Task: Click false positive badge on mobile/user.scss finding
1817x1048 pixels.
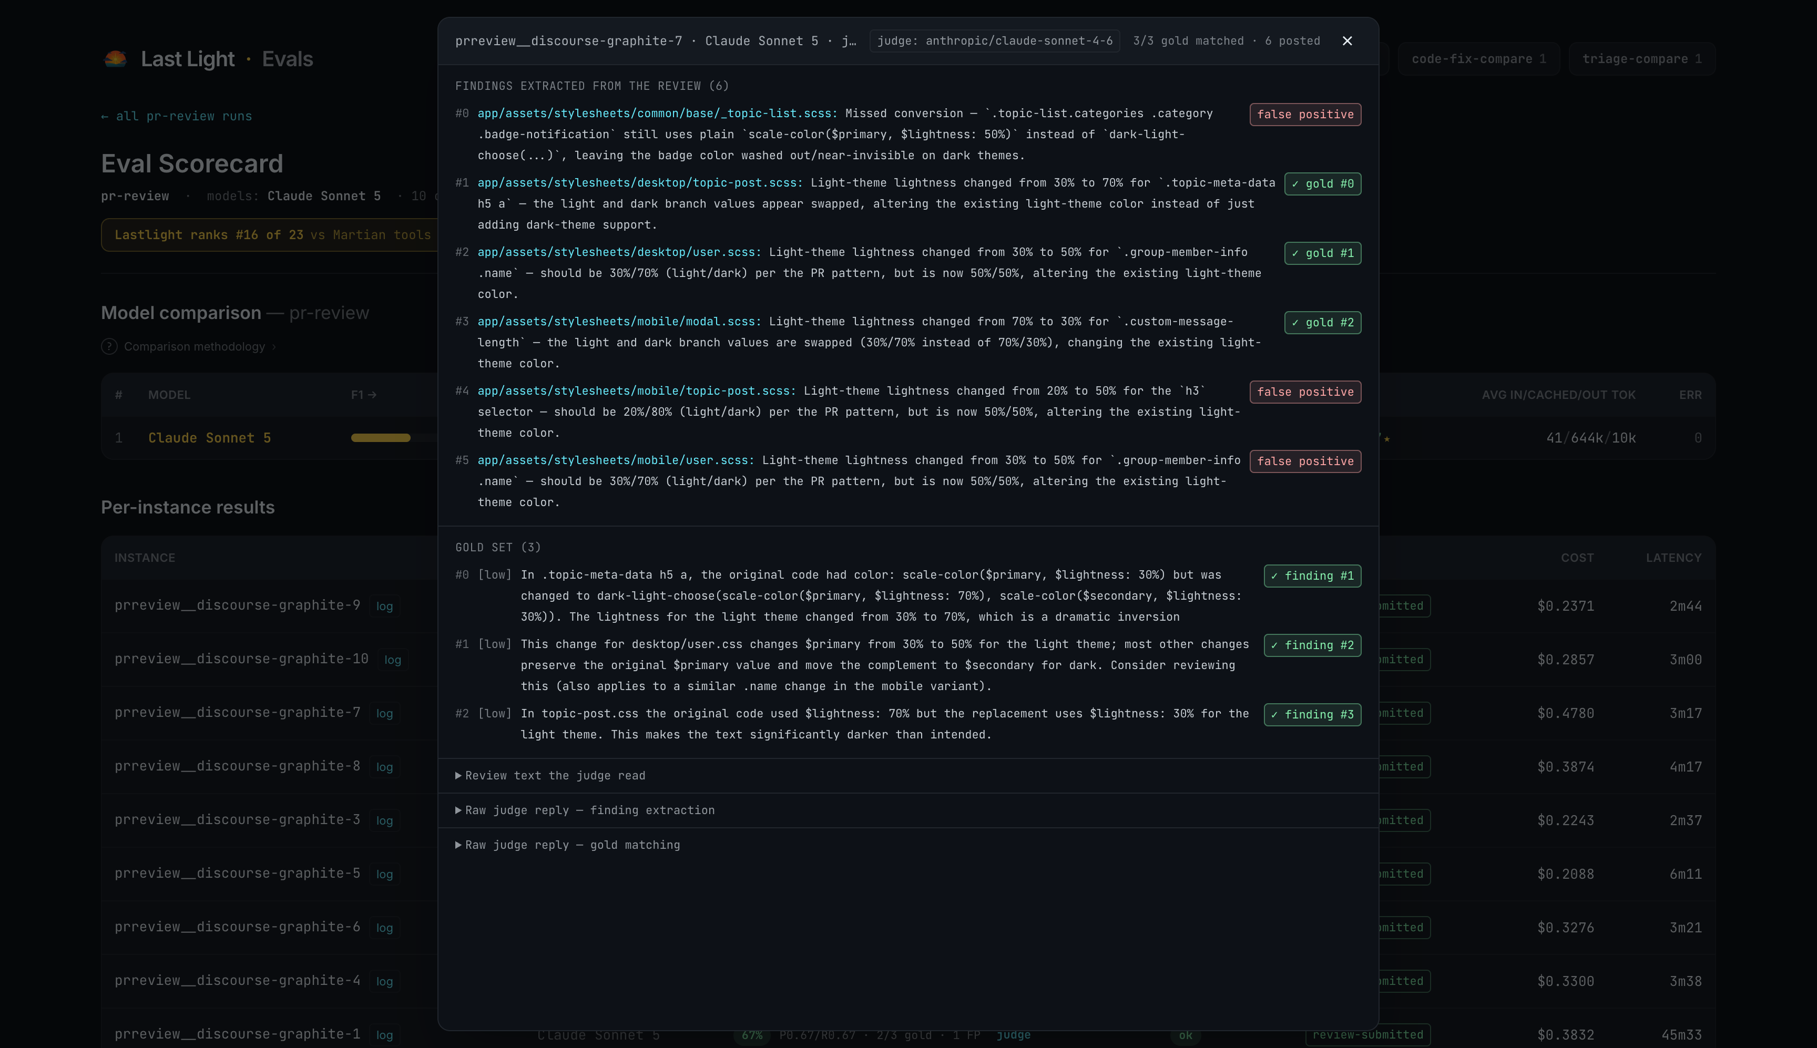Action: (x=1305, y=461)
